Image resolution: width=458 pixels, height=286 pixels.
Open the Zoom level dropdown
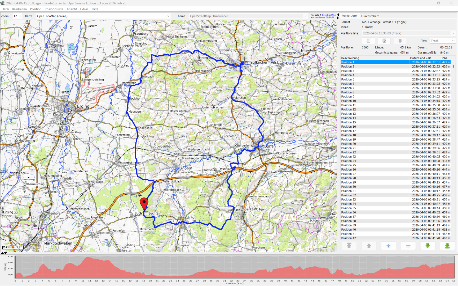pyautogui.click(x=17, y=16)
